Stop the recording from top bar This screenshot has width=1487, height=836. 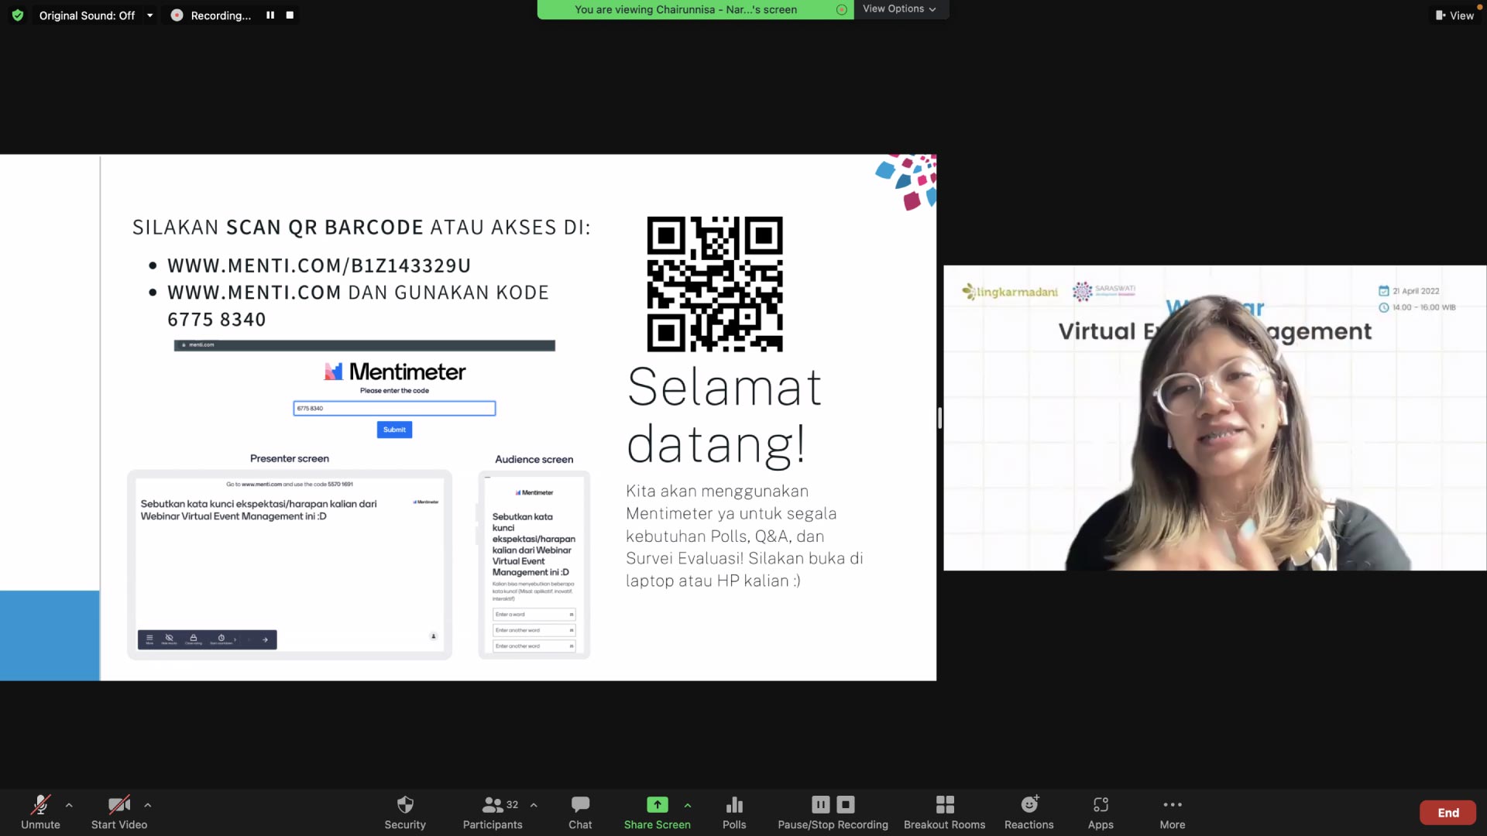tap(290, 15)
